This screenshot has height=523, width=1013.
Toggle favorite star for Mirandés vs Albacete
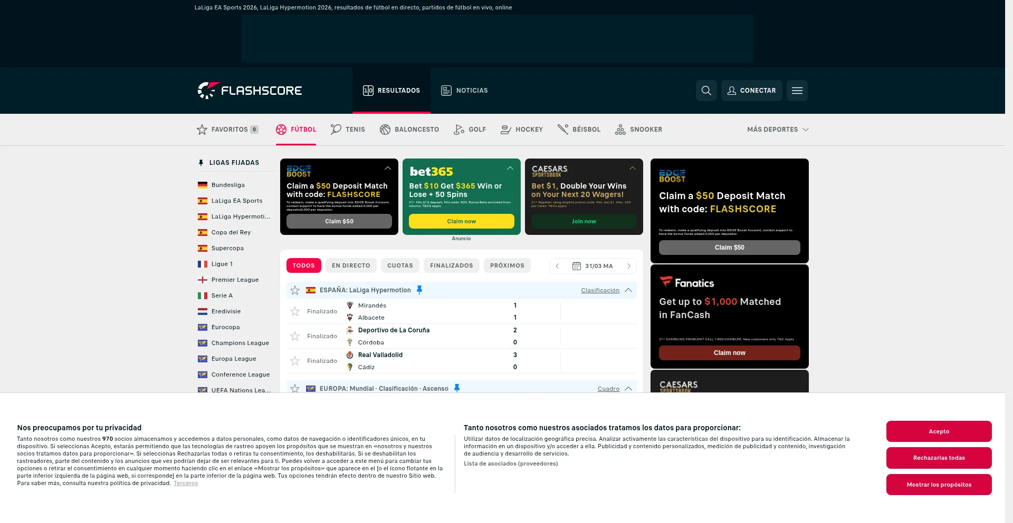pos(295,311)
